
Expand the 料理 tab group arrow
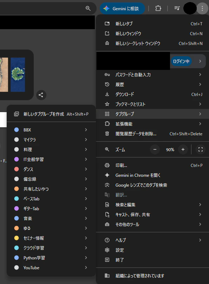tap(86, 149)
